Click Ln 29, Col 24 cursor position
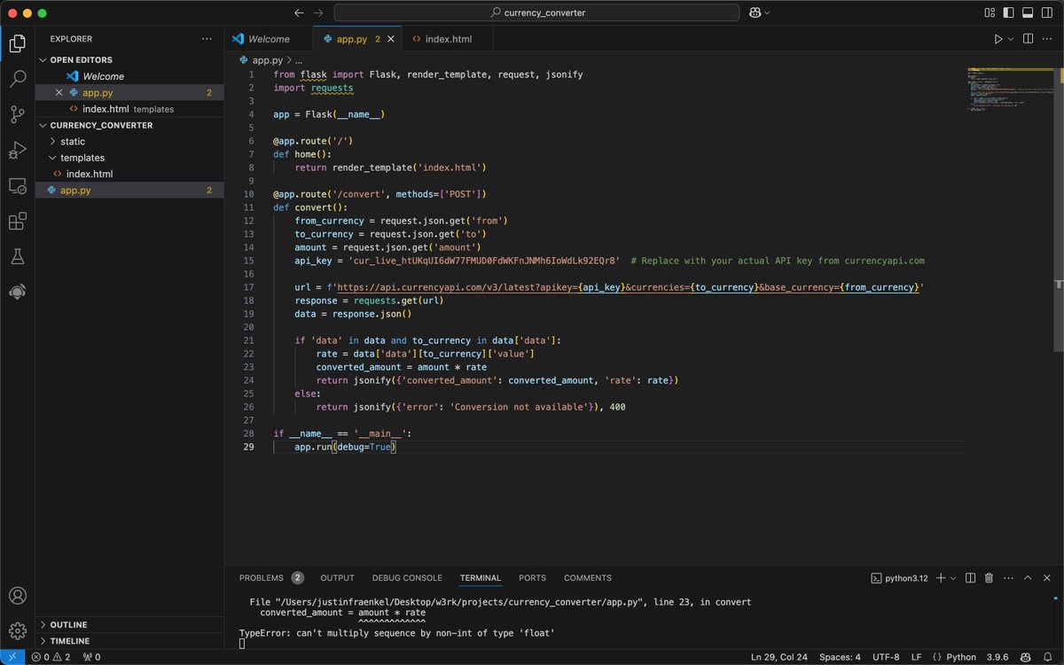Screen dimensions: 1064x665 [779, 657]
